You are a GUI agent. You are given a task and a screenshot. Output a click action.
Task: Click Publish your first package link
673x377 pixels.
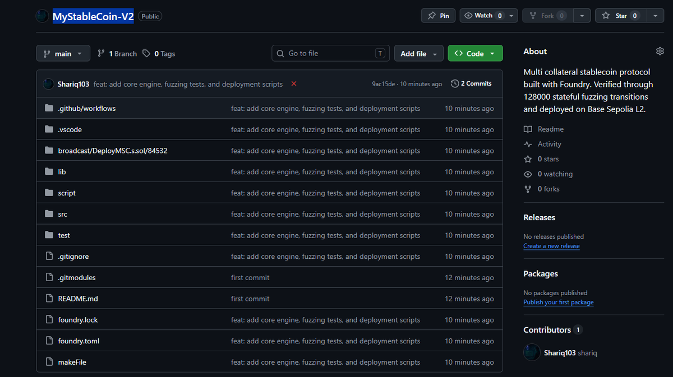[x=558, y=302]
